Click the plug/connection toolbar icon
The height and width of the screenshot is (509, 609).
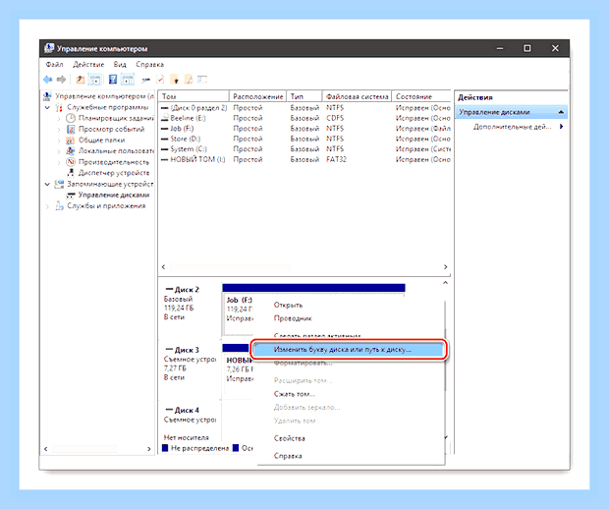pos(145,80)
